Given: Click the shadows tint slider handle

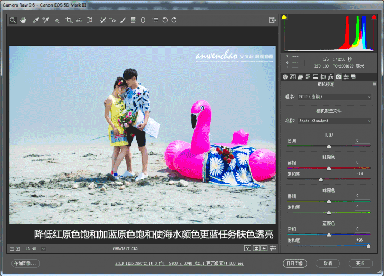Looking at the screenshot, I should [328, 146].
